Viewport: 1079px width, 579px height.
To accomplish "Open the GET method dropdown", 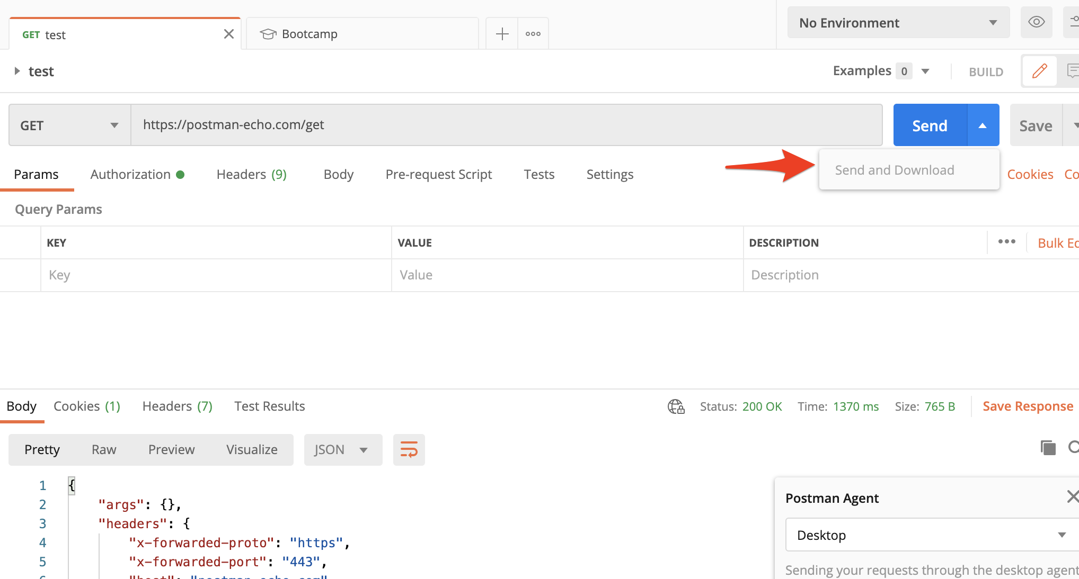I will point(68,125).
